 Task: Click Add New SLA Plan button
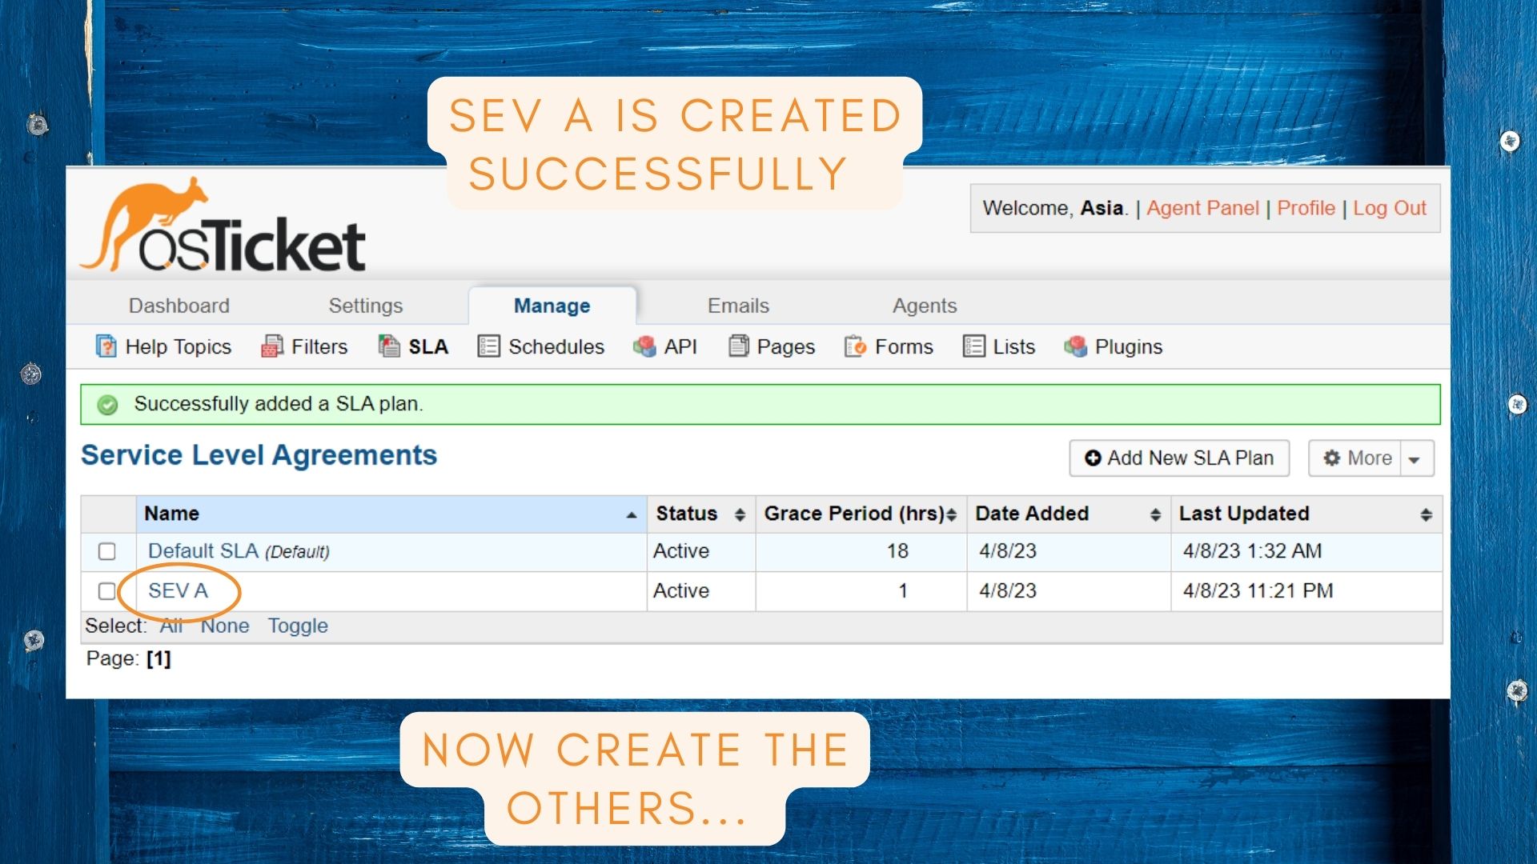pyautogui.click(x=1178, y=458)
